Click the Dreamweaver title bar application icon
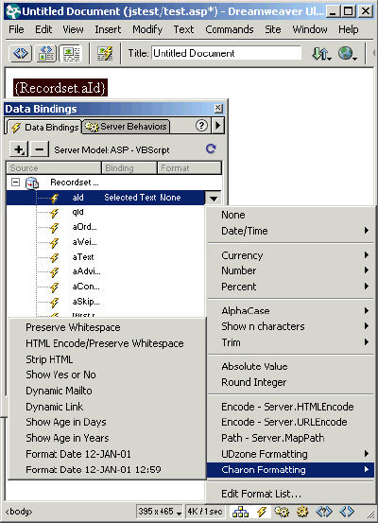 click(x=13, y=11)
